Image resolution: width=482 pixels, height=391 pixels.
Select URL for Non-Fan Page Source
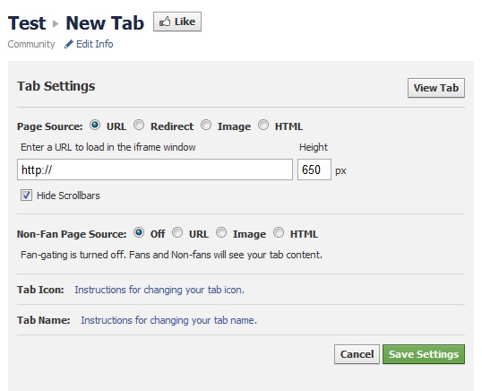177,232
